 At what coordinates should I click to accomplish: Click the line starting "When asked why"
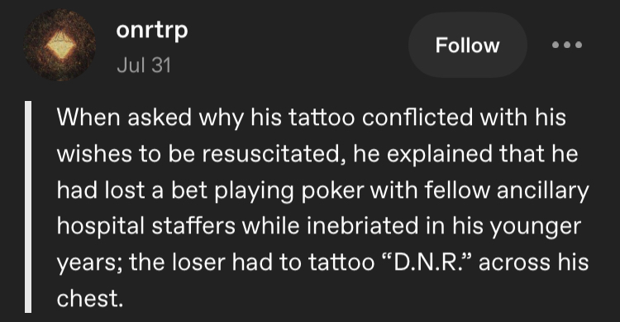[311, 118]
